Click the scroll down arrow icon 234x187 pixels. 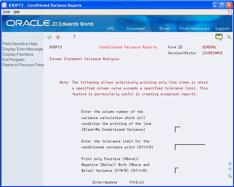[x=230, y=169]
